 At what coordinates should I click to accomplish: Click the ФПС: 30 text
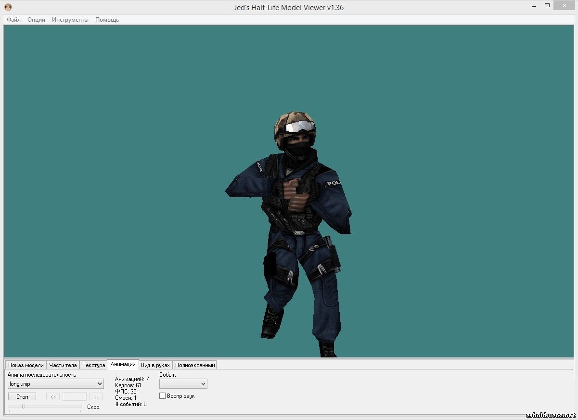pyautogui.click(x=126, y=392)
